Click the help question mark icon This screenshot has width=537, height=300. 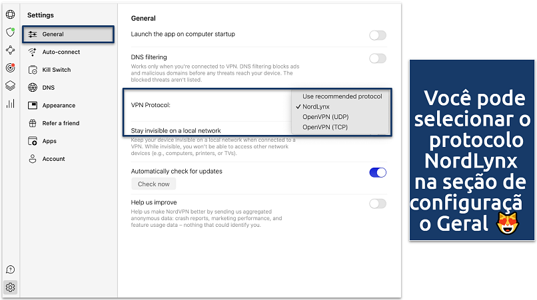coord(10,269)
